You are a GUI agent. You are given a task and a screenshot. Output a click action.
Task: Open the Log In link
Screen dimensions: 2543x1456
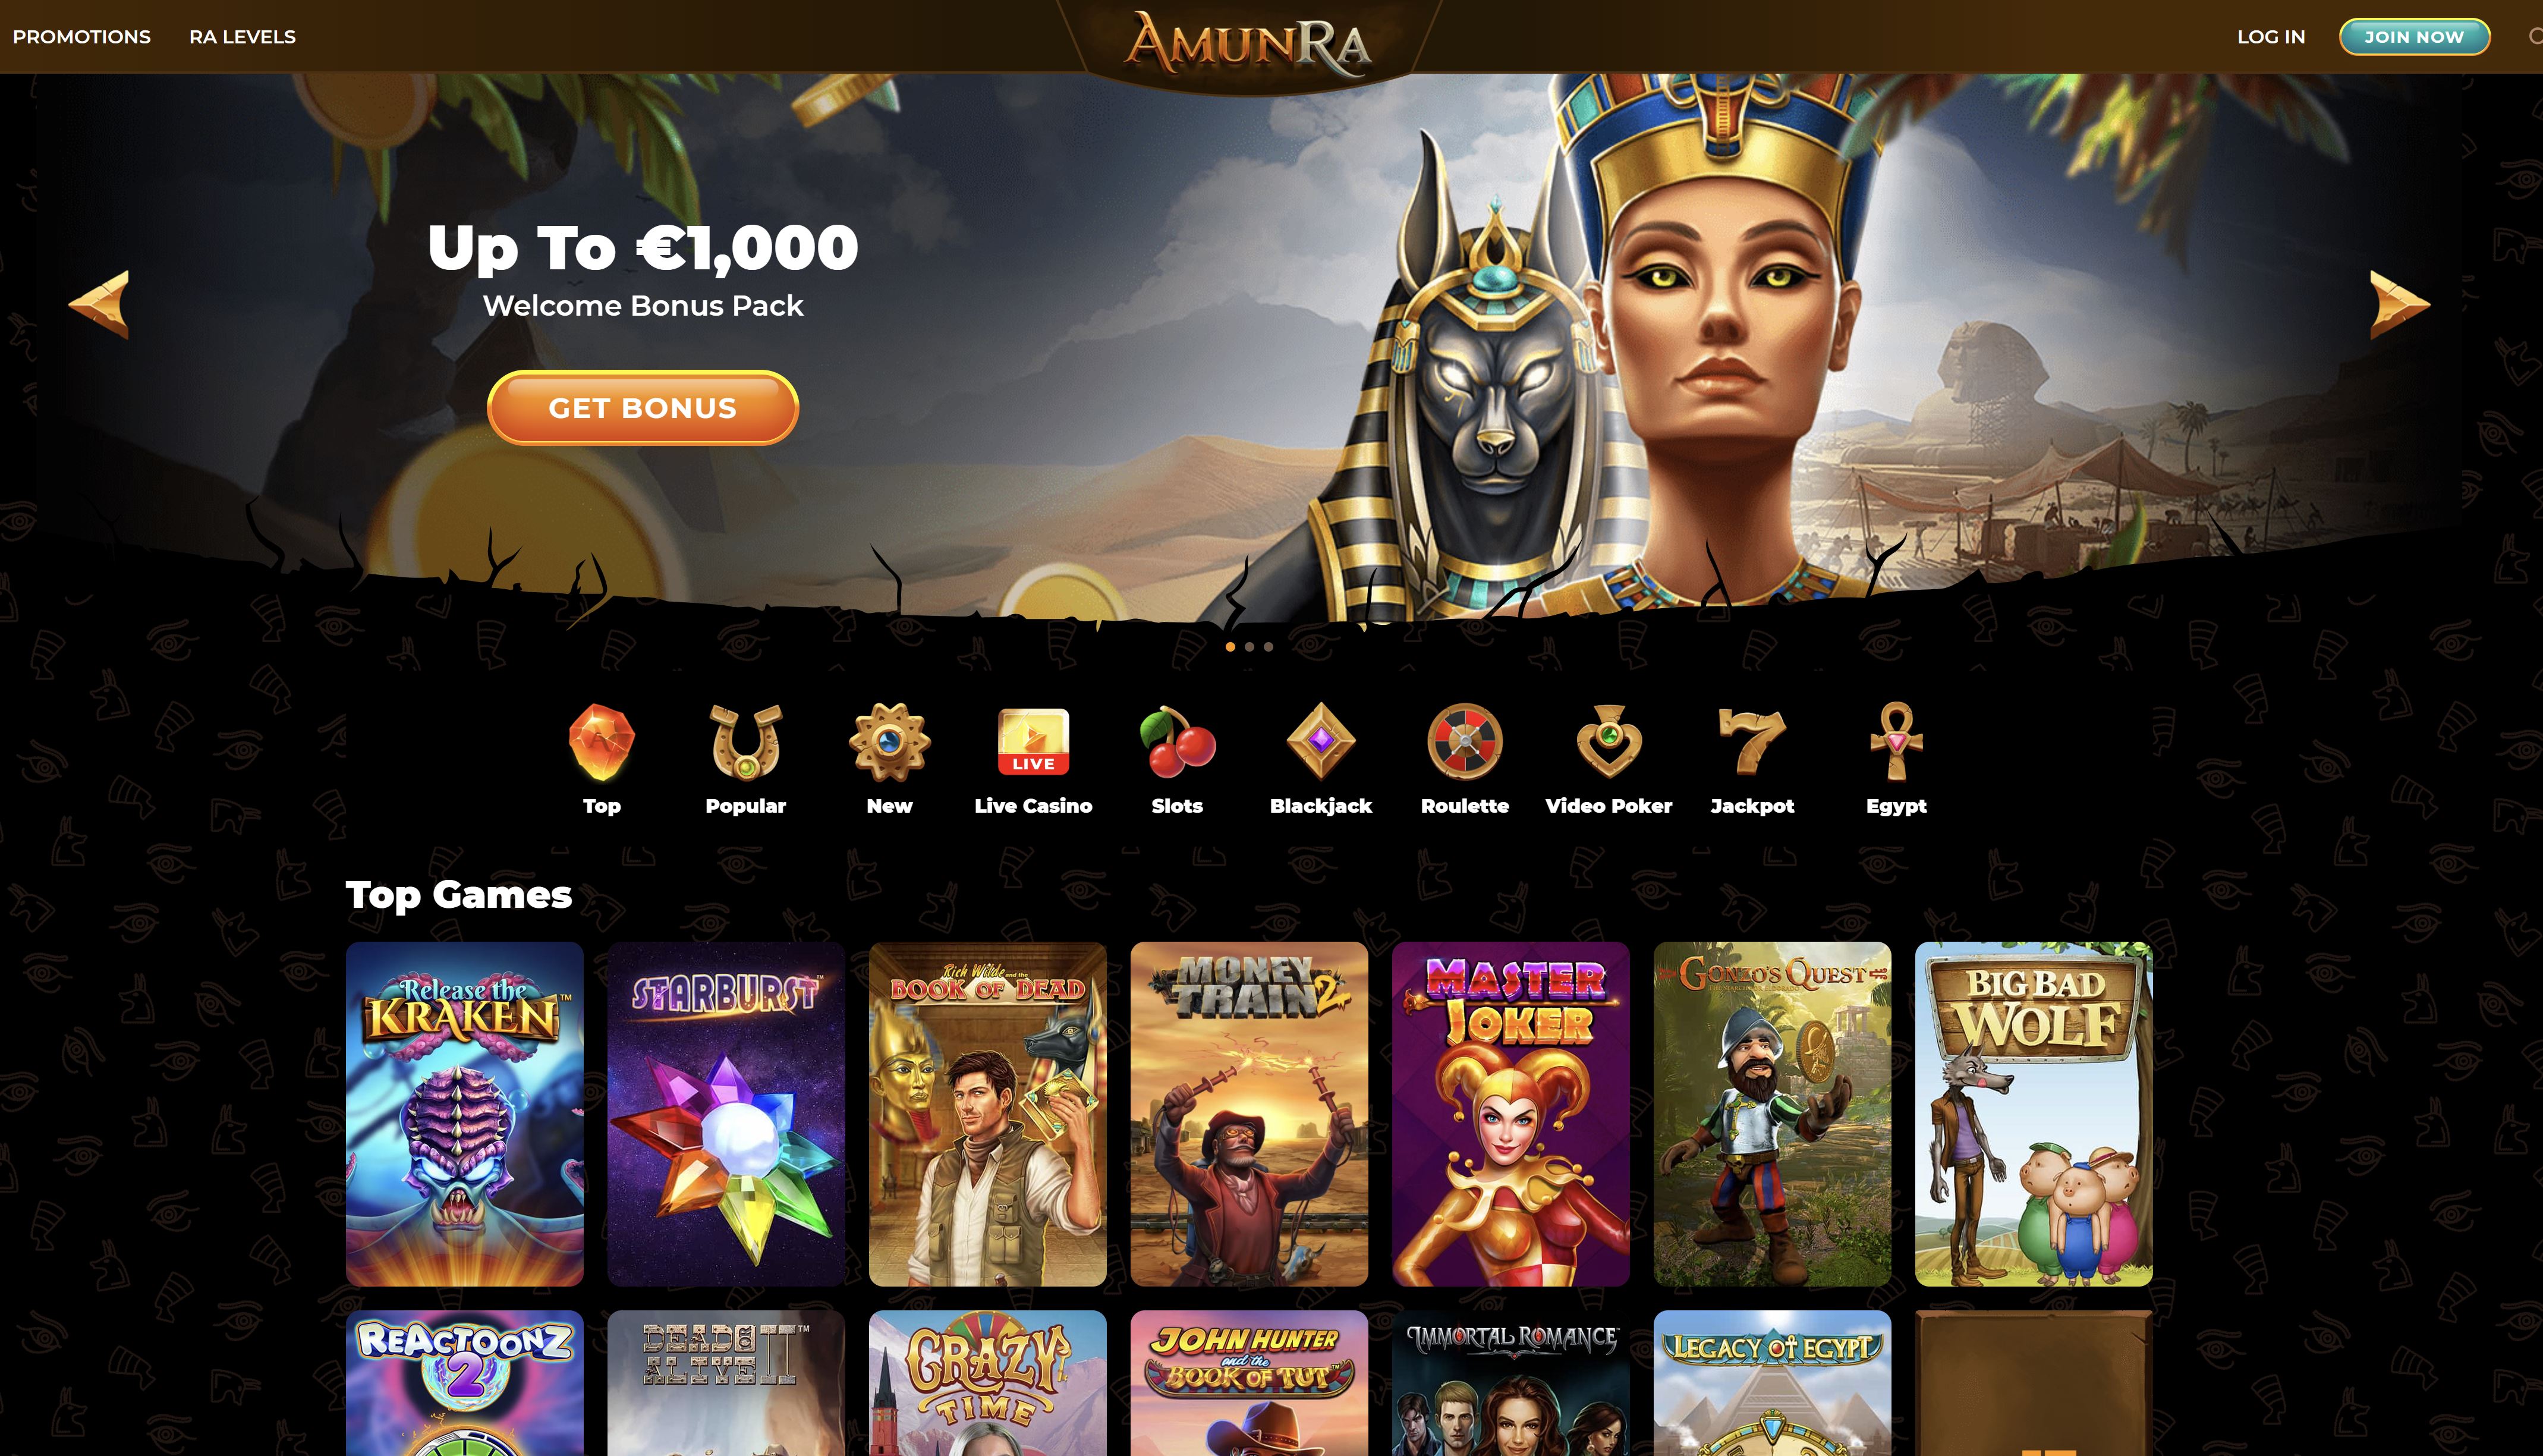2271,37
